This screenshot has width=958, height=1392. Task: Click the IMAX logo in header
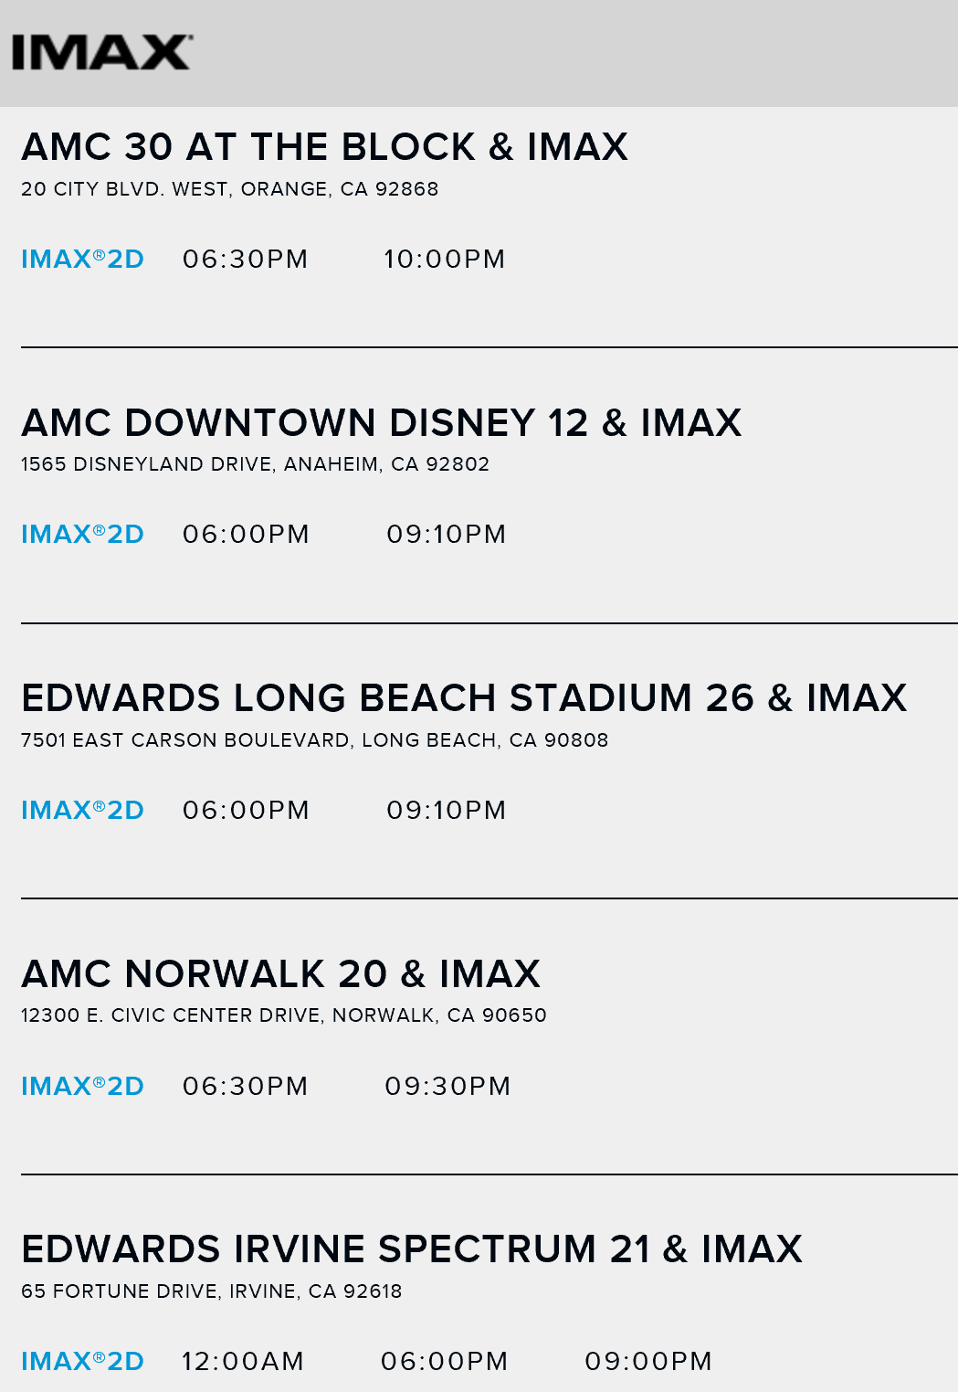tap(102, 53)
